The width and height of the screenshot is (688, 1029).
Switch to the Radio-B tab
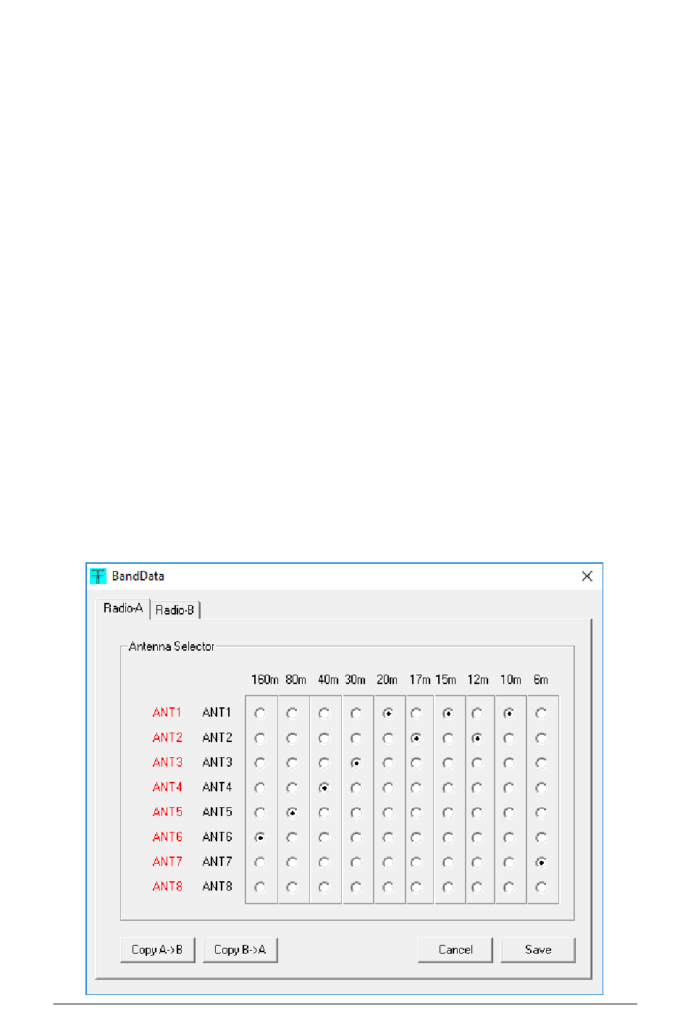pyautogui.click(x=175, y=610)
